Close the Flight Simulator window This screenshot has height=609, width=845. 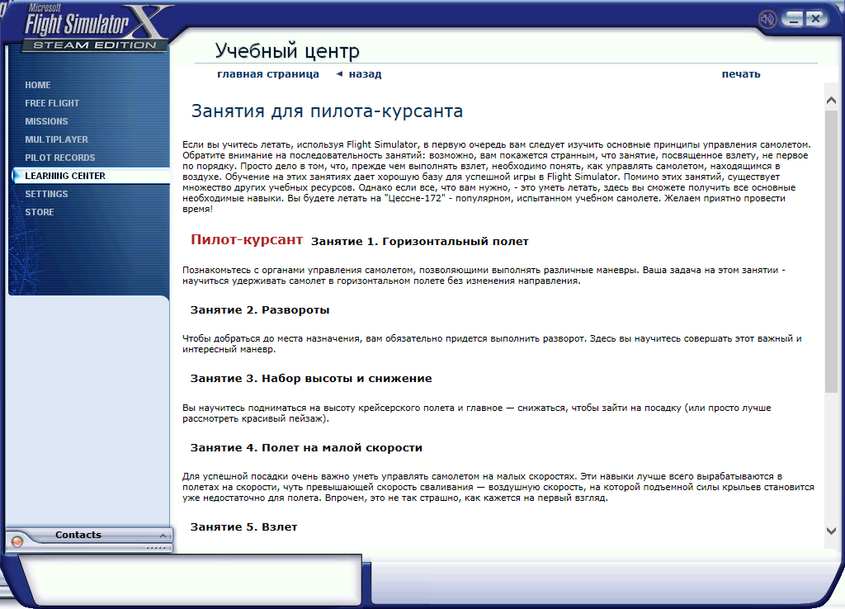pyautogui.click(x=816, y=19)
